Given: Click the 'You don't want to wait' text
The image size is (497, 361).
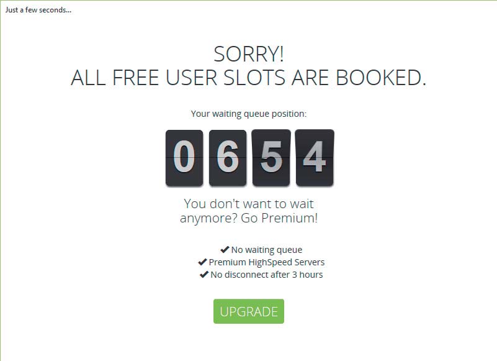Looking at the screenshot, I should (x=248, y=204).
